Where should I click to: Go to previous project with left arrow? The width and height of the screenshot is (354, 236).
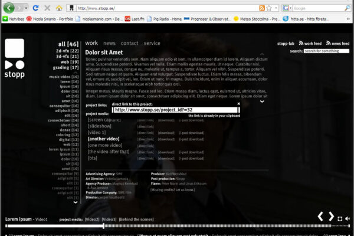(320, 217)
